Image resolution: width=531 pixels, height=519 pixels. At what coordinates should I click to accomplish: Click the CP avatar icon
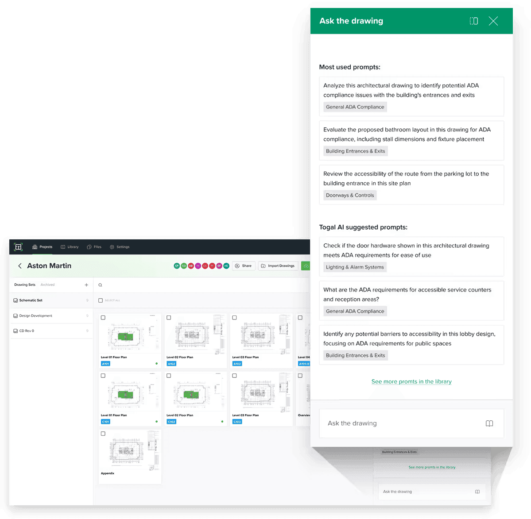(x=177, y=266)
